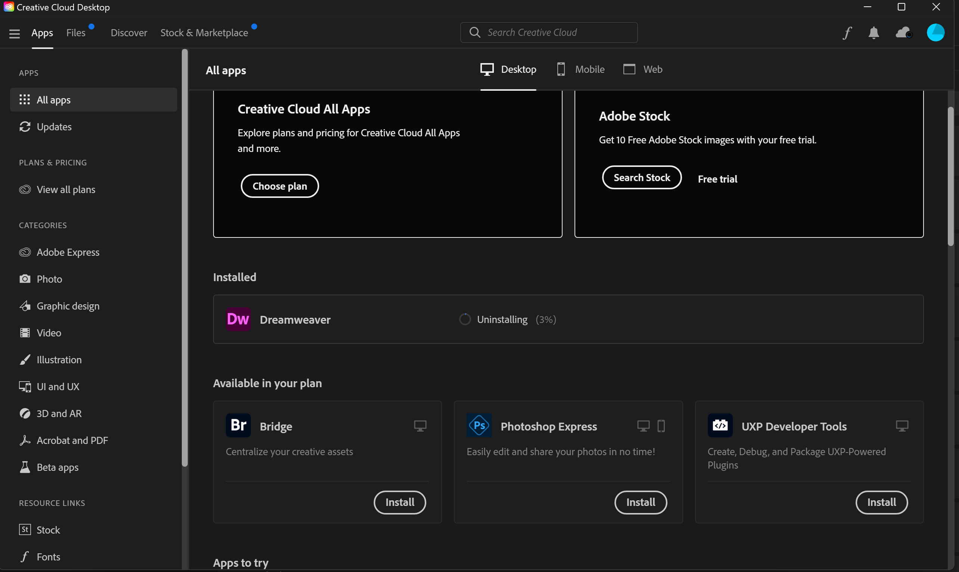Click the Bridge app icon
Image resolution: width=959 pixels, height=572 pixels.
click(x=238, y=426)
